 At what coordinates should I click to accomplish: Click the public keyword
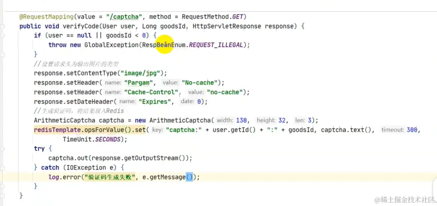click(30, 26)
